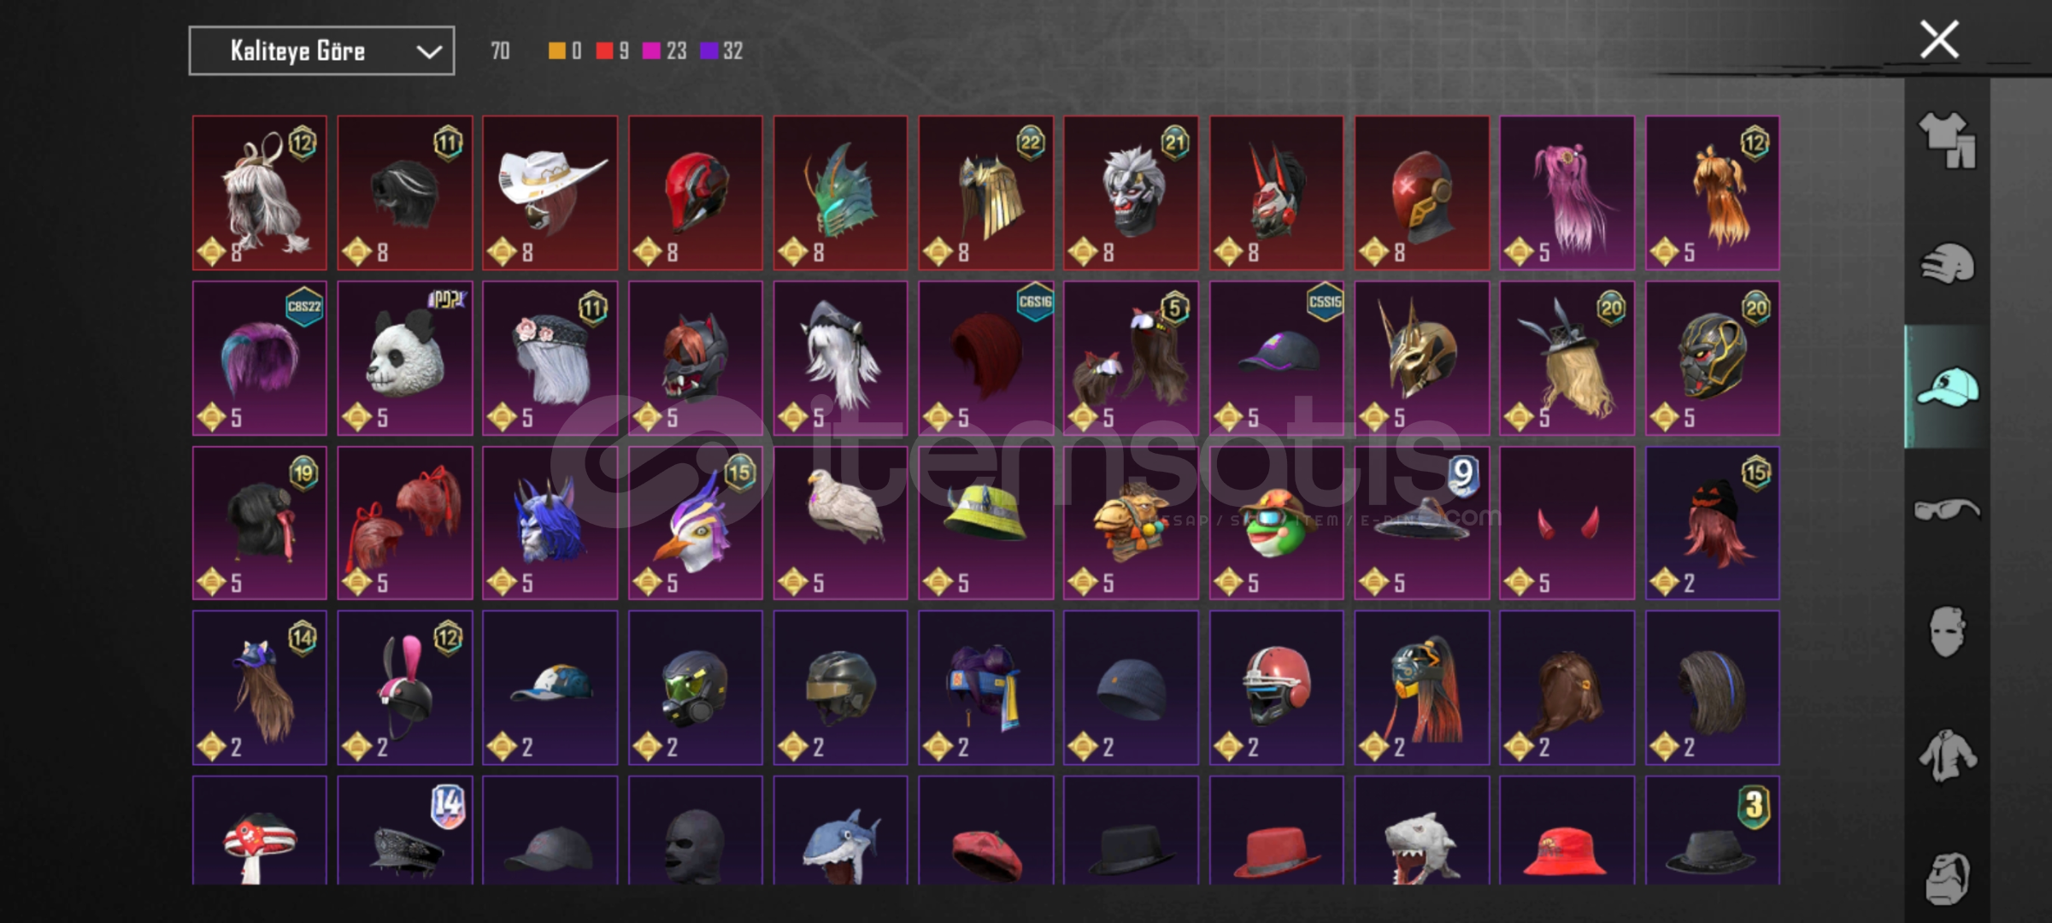
Task: Select the teal cap headgear category
Action: [x=1947, y=386]
